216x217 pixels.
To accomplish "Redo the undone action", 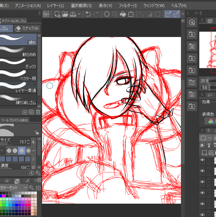I will [96, 14].
